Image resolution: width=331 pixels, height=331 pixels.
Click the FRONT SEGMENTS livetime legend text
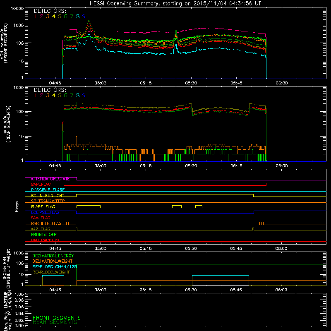[x=57, y=318]
